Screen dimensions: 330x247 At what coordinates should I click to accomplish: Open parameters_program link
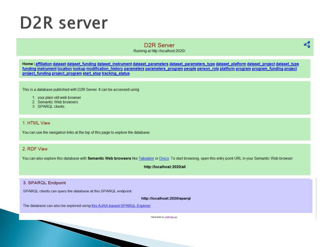164,69
